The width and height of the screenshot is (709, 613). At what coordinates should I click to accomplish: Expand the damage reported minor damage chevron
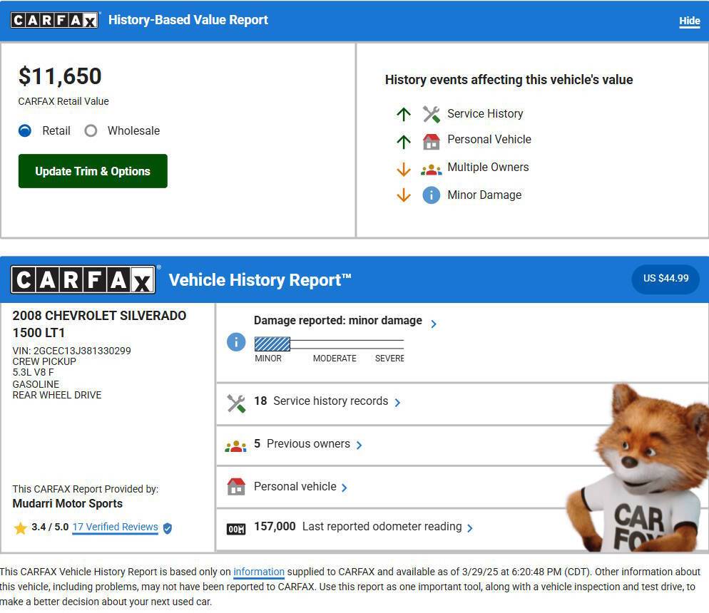tap(434, 324)
